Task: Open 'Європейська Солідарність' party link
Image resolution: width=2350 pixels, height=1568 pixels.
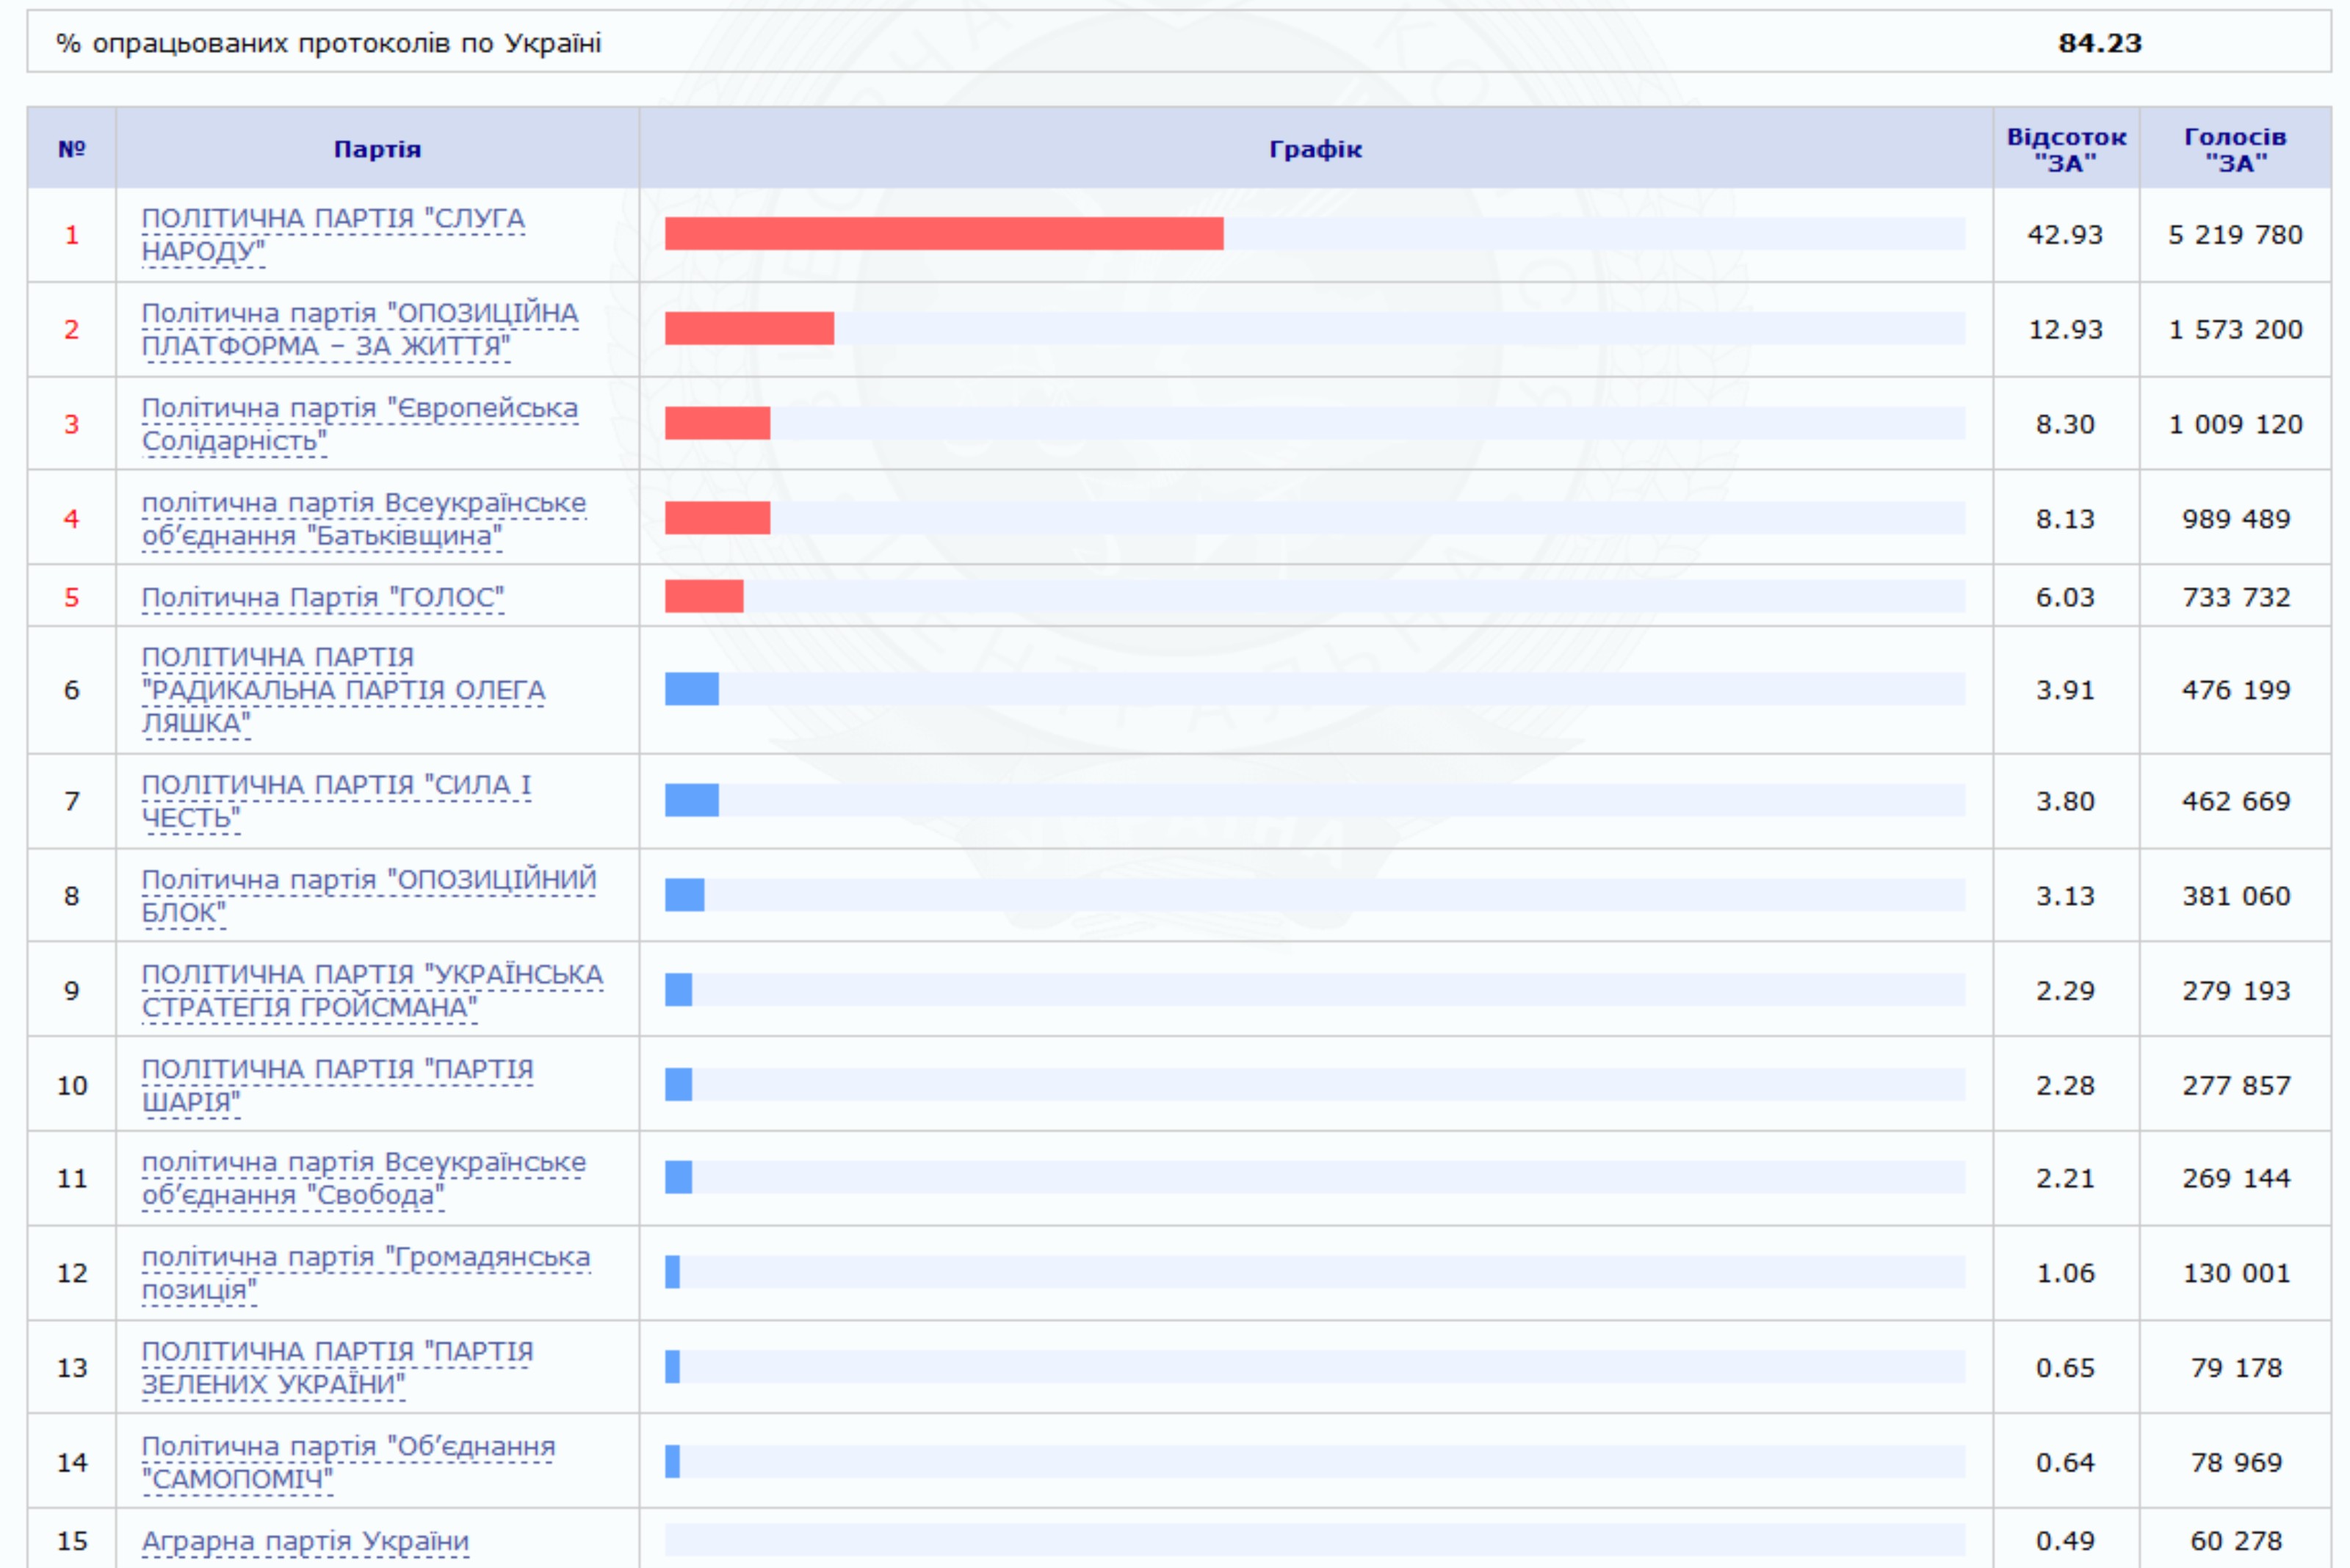Action: point(360,425)
